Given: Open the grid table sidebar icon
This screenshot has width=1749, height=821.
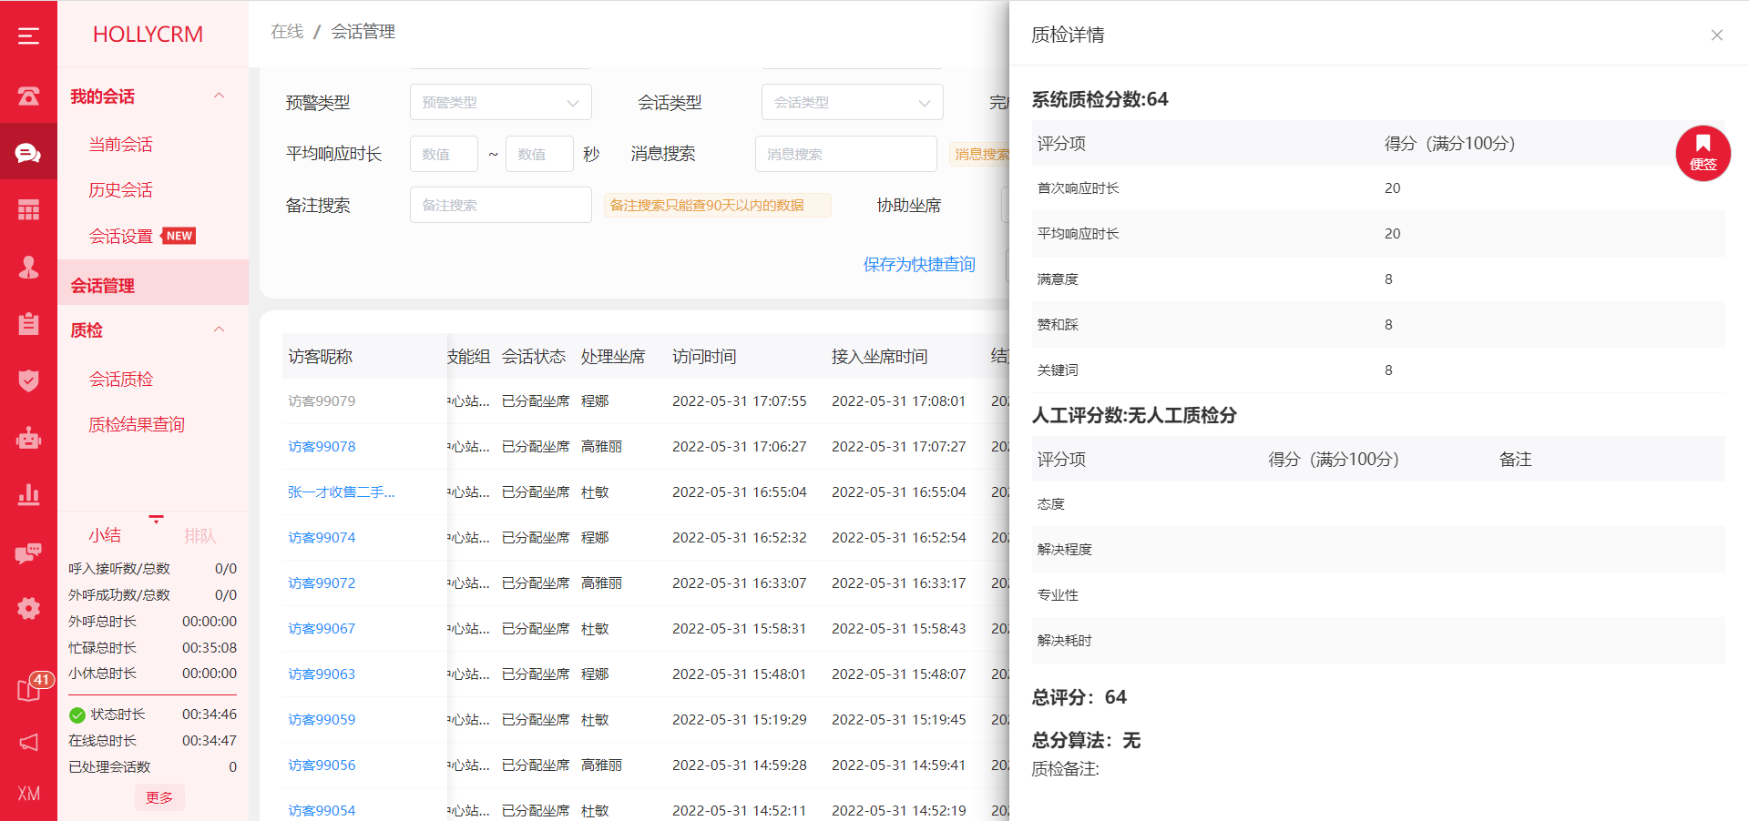Looking at the screenshot, I should click(28, 209).
